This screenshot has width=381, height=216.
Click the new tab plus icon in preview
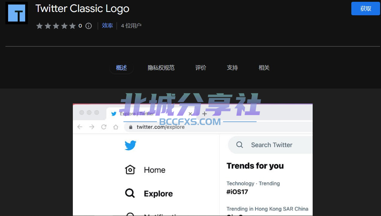(x=204, y=114)
